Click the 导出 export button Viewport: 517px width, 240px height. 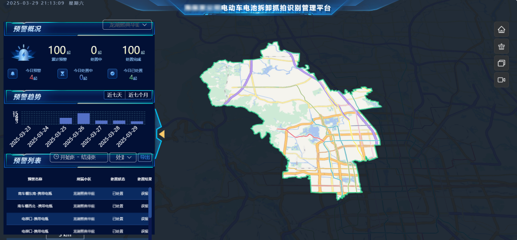145,158
